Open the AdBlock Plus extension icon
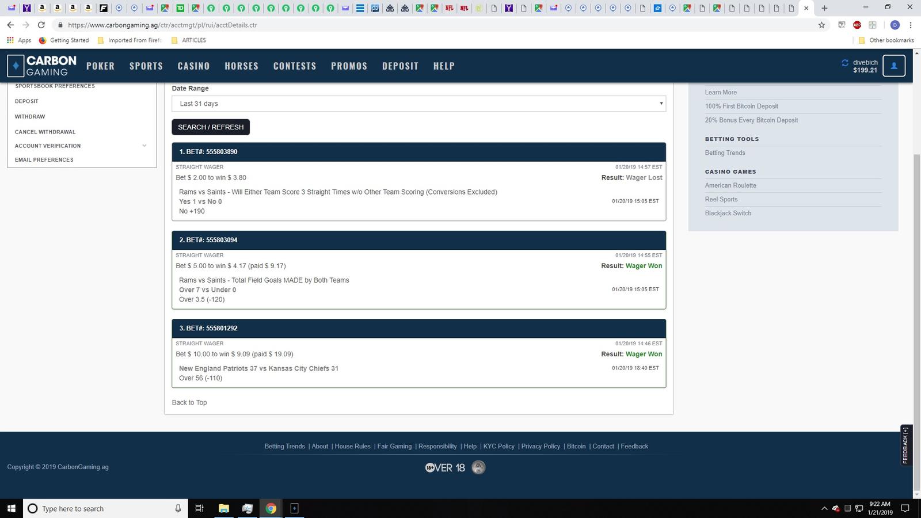Screen dimensions: 921x518 click(x=857, y=25)
